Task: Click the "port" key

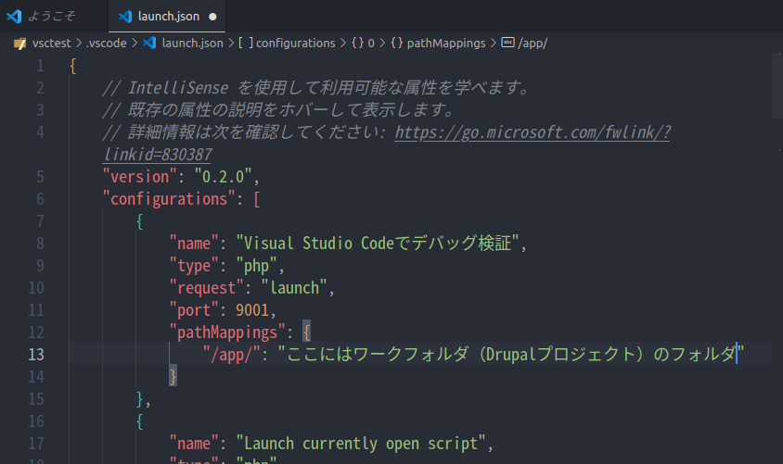Action: click(194, 310)
